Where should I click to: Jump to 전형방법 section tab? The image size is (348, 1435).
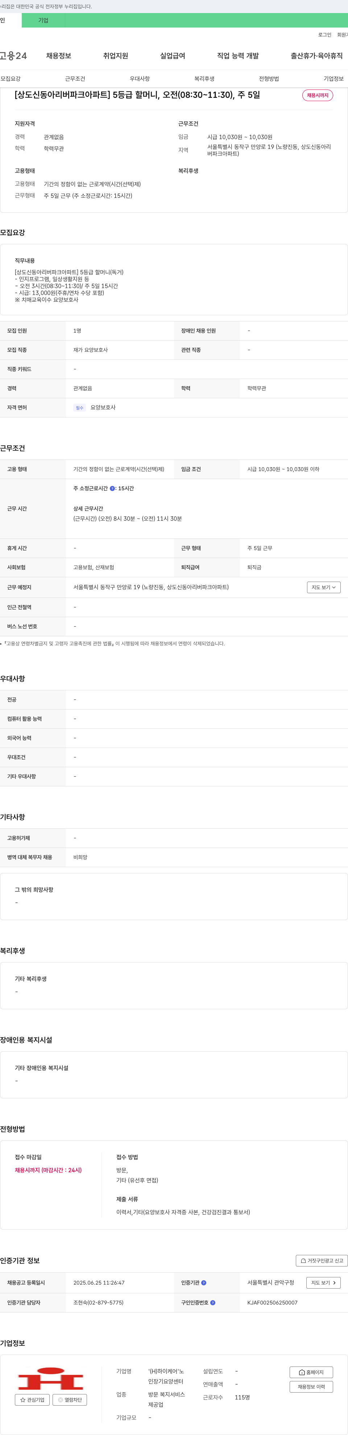click(x=269, y=79)
